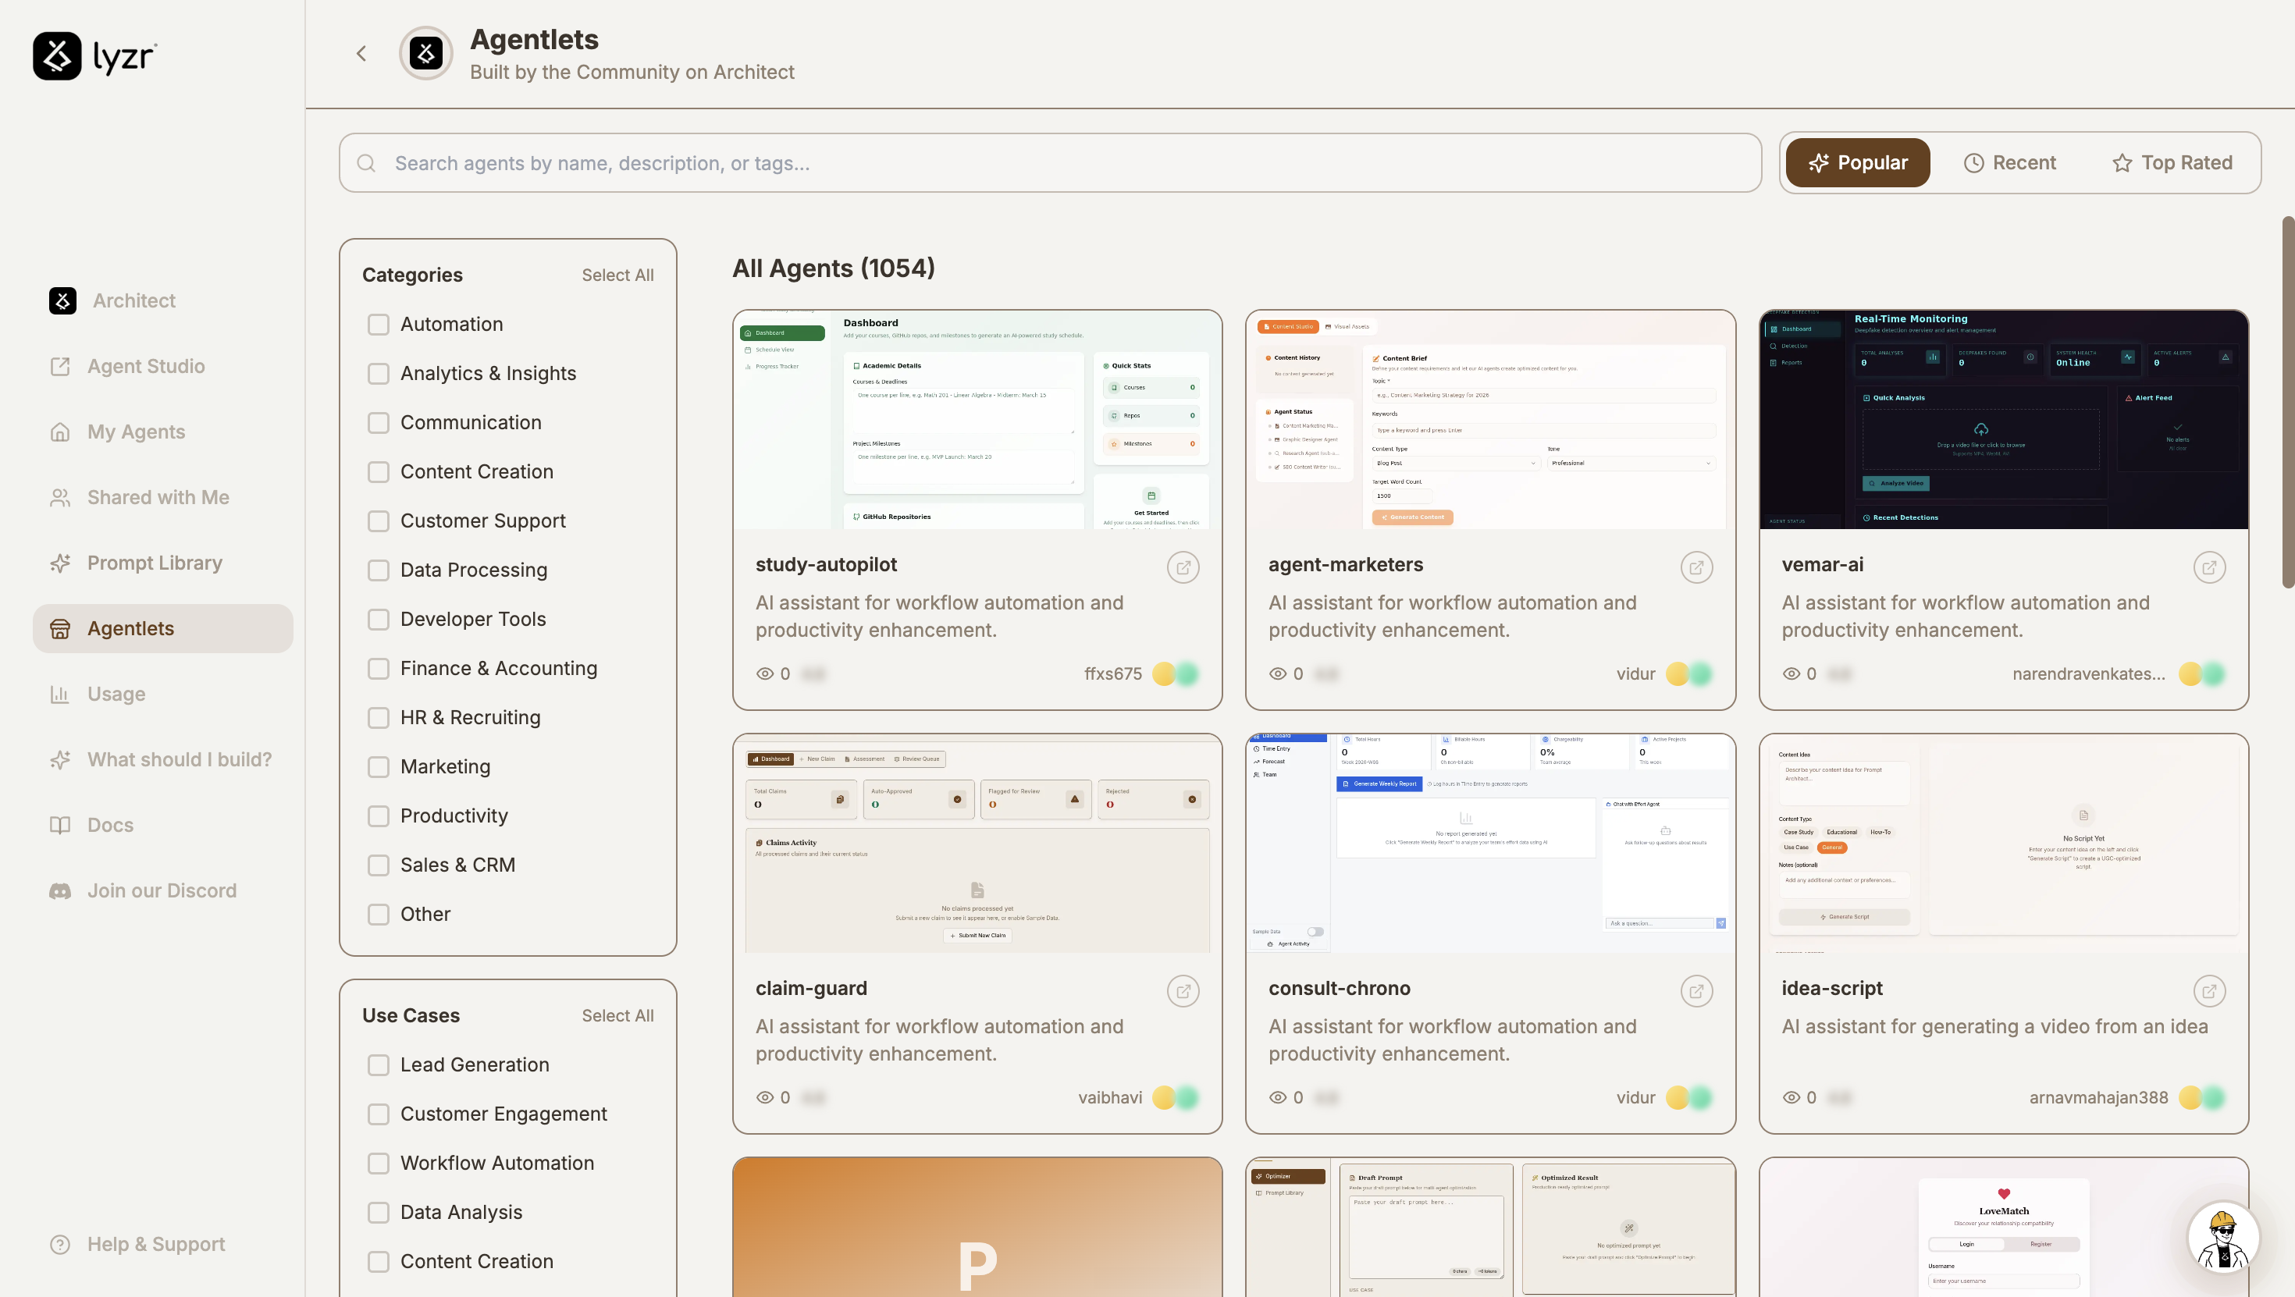Viewport: 2295px width, 1297px height.
Task: Click agent-marketers preview thumbnail
Action: point(1490,420)
